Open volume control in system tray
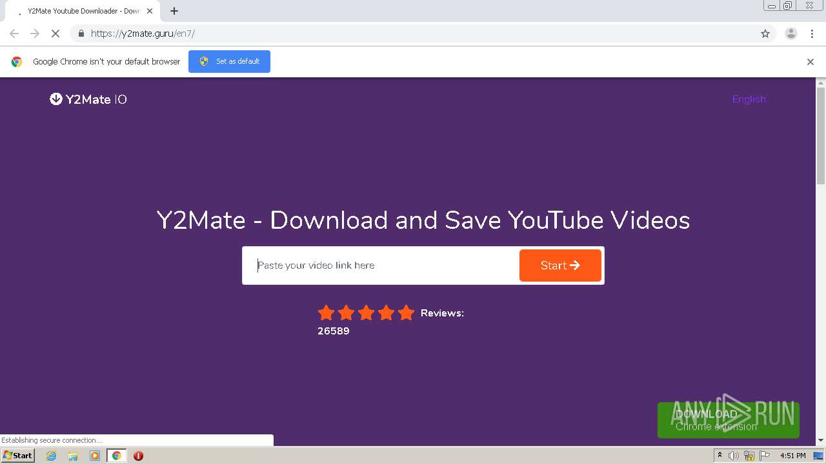The height and width of the screenshot is (464, 826). [734, 456]
